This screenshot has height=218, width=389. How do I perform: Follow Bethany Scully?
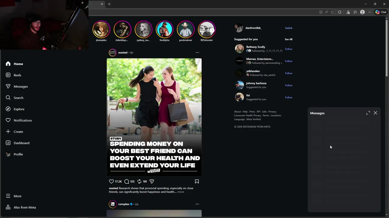click(289, 49)
